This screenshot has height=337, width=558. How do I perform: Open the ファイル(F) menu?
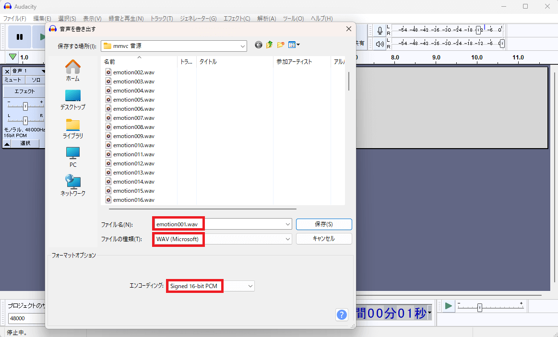click(x=15, y=19)
